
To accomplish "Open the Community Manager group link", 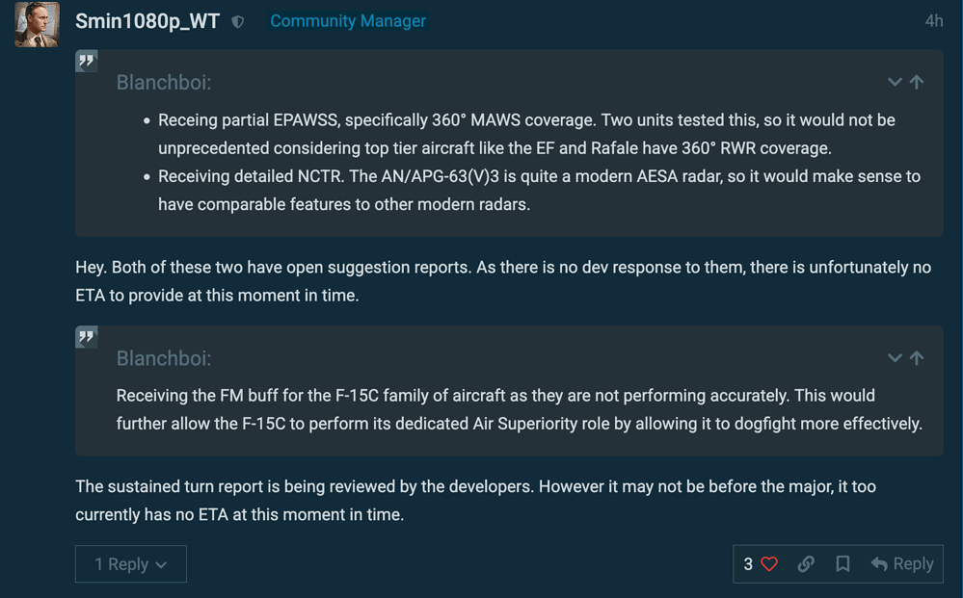I will pyautogui.click(x=347, y=21).
